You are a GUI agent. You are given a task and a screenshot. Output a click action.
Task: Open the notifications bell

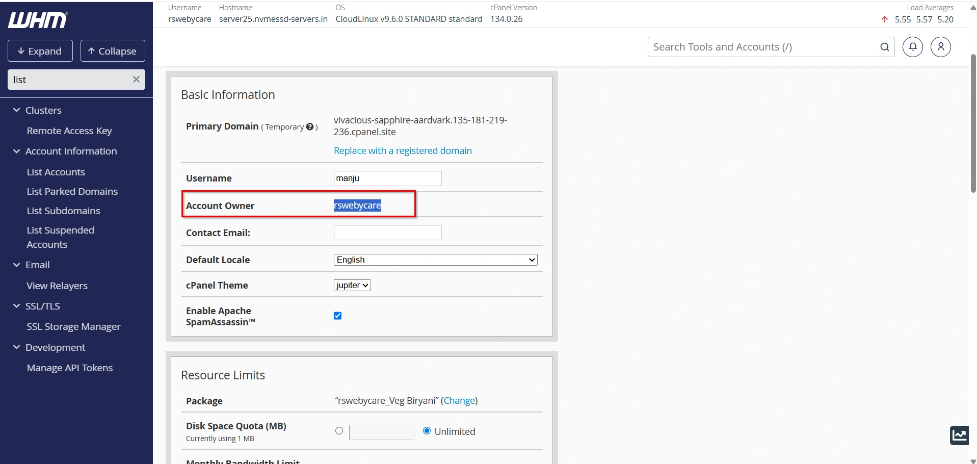[x=913, y=47]
